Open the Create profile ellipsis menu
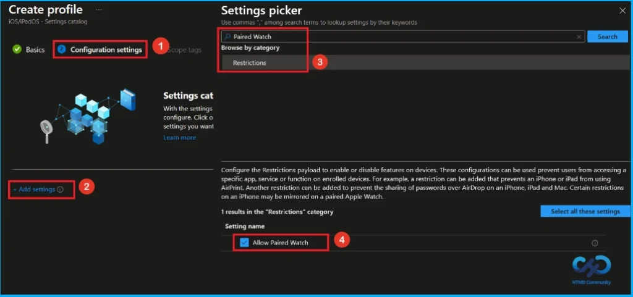Image resolution: width=633 pixels, height=297 pixels. click(x=98, y=10)
